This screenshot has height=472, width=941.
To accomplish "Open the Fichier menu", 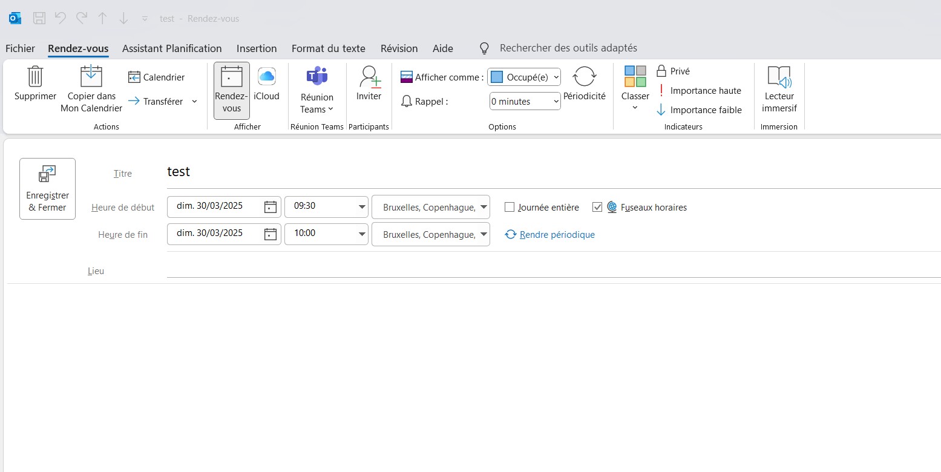I will point(20,48).
